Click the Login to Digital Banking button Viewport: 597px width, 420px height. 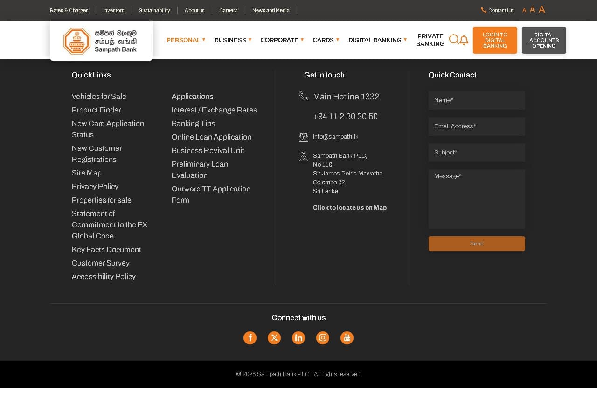[495, 40]
